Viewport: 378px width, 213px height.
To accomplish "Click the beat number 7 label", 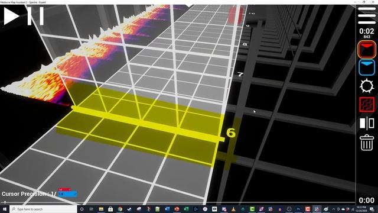I will pyautogui.click(x=240, y=75).
